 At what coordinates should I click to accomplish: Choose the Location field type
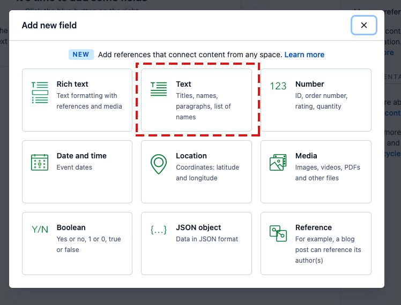point(196,172)
